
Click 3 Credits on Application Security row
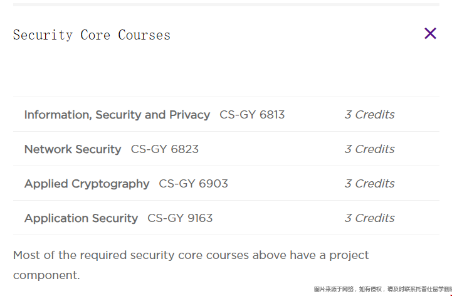[x=369, y=218]
